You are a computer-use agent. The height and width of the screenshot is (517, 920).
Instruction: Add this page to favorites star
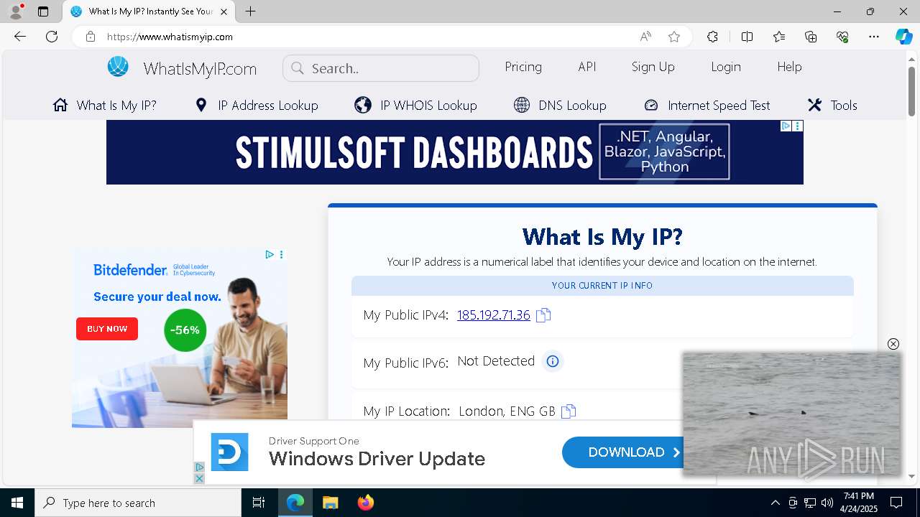[x=674, y=37]
